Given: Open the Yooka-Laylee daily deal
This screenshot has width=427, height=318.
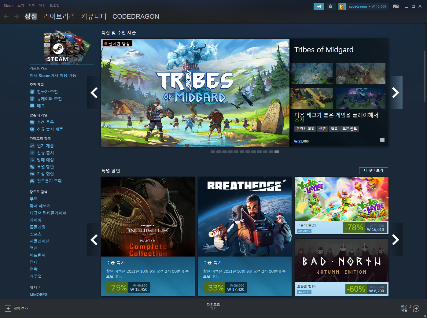Looking at the screenshot, I should pyautogui.click(x=342, y=205).
